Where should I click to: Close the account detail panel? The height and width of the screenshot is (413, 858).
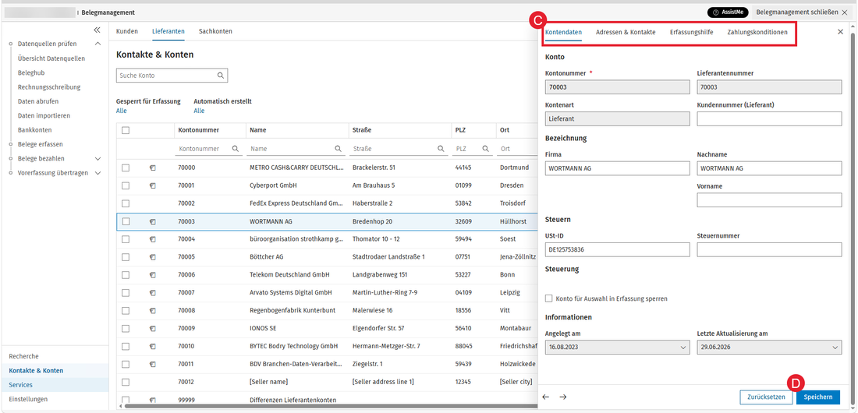coord(841,32)
